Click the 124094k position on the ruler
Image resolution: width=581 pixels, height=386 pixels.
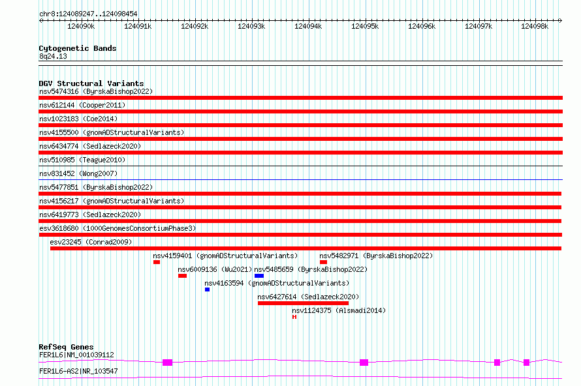tap(308, 26)
